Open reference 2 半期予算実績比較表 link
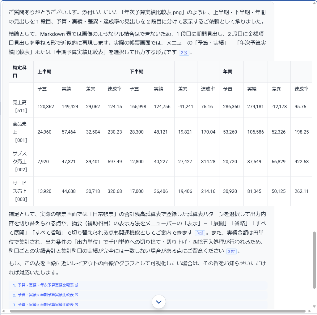 coord(45,295)
